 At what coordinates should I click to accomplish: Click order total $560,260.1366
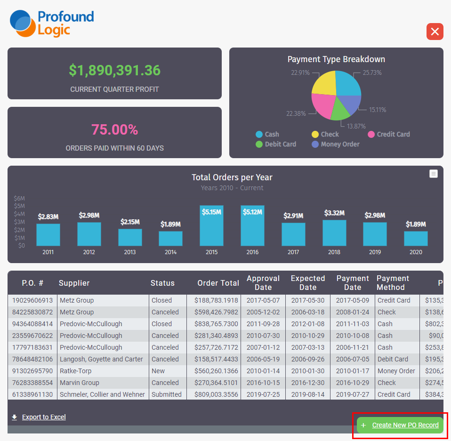pyautogui.click(x=214, y=371)
